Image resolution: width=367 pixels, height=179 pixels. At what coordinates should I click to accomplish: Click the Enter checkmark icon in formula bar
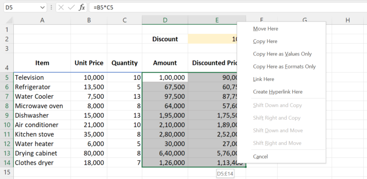click(x=71, y=8)
